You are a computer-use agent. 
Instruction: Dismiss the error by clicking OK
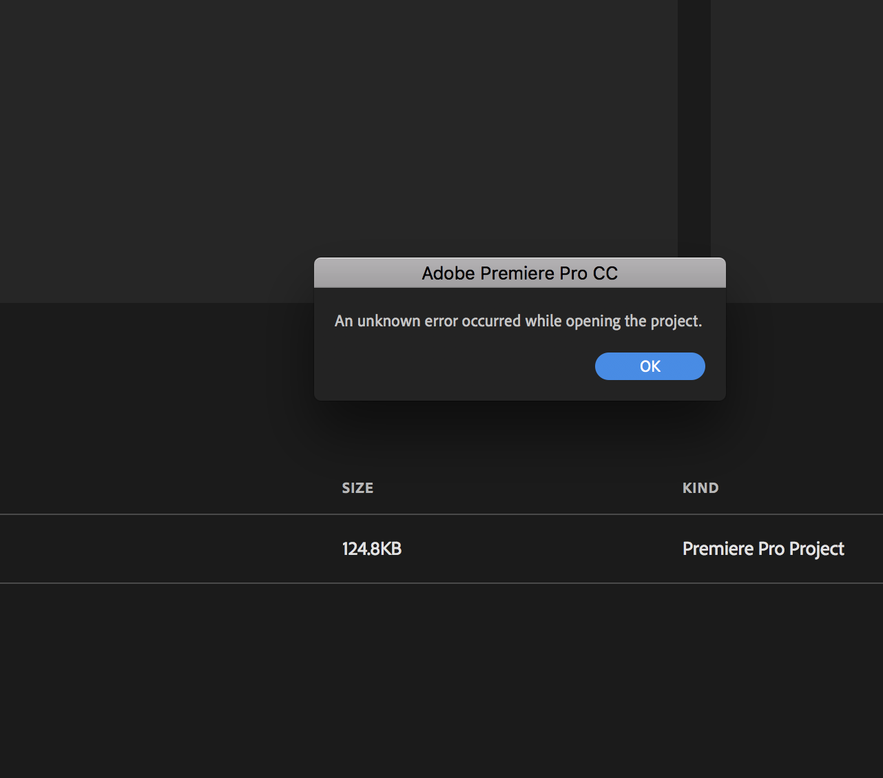coord(650,366)
